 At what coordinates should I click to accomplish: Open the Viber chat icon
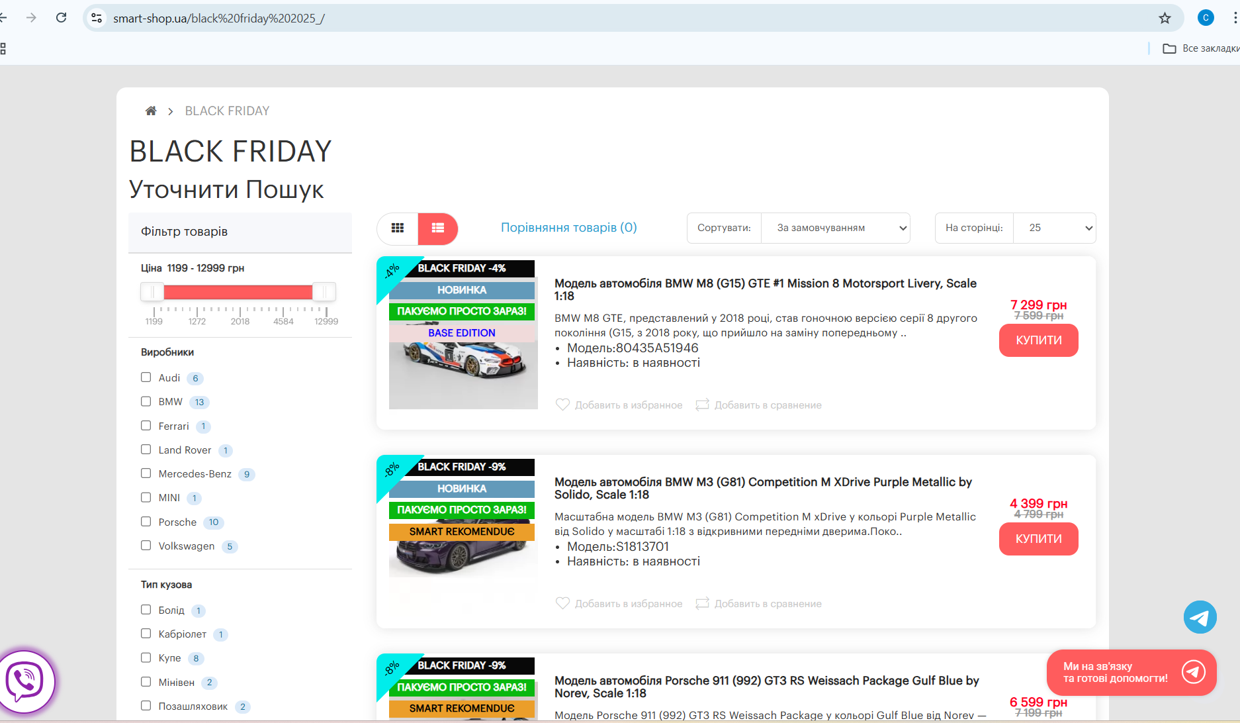coord(25,681)
